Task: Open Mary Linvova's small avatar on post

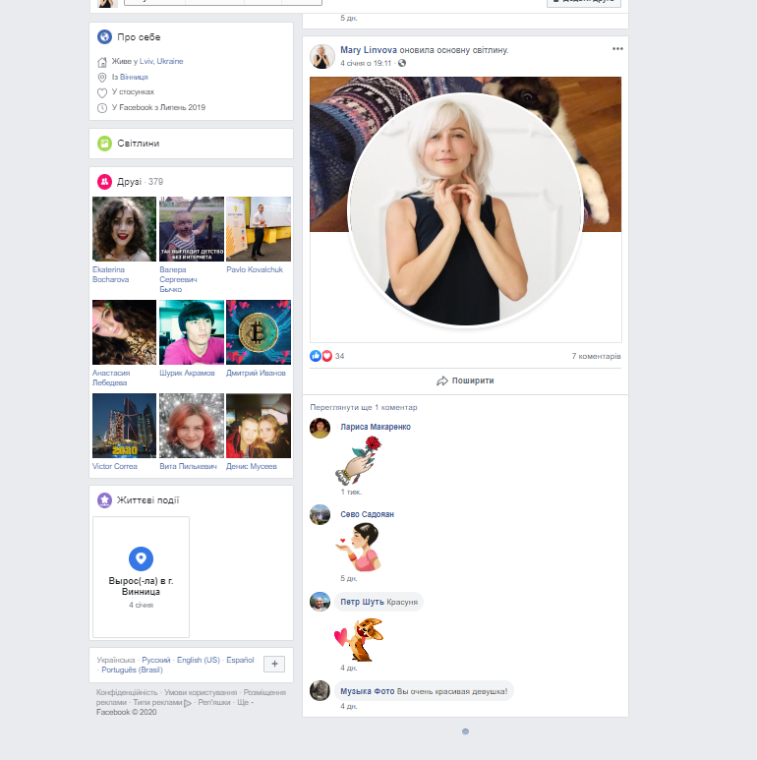Action: pos(322,57)
